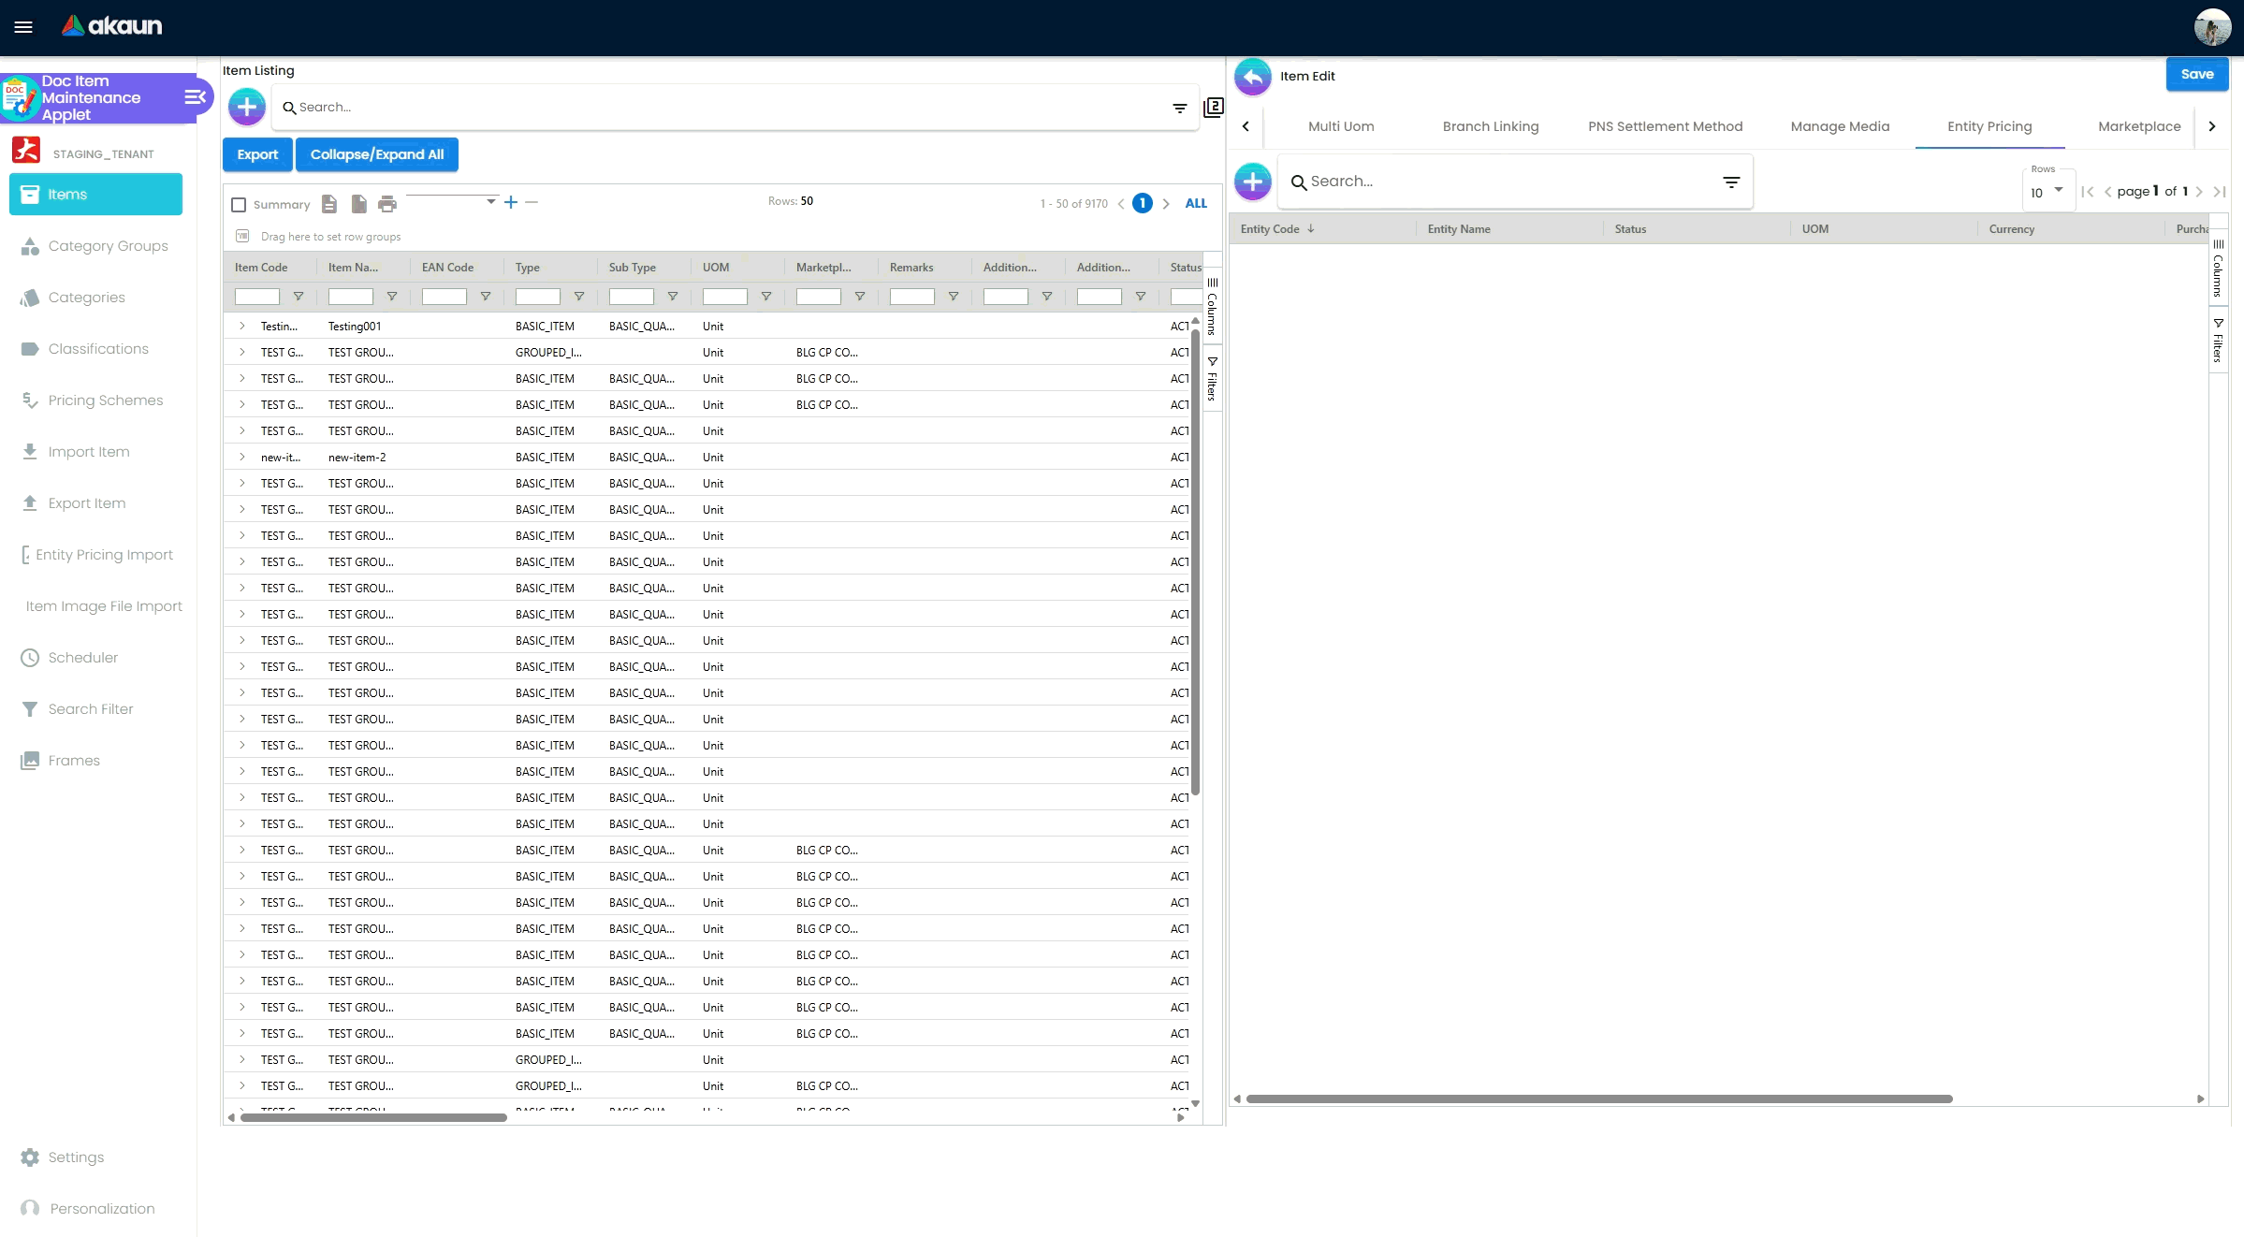
Task: Open user profile avatar
Action: (x=2212, y=27)
